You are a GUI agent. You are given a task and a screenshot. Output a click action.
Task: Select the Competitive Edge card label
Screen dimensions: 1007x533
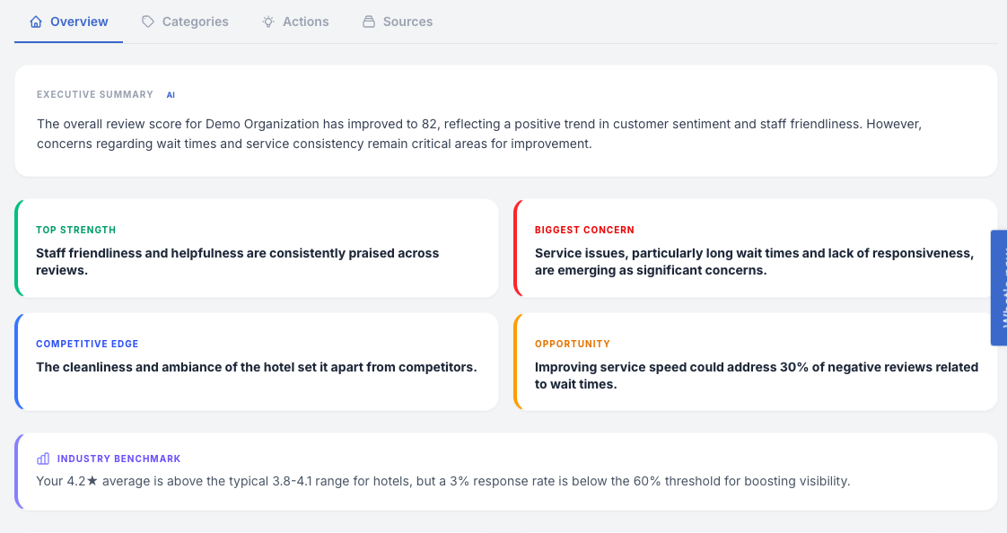87,344
